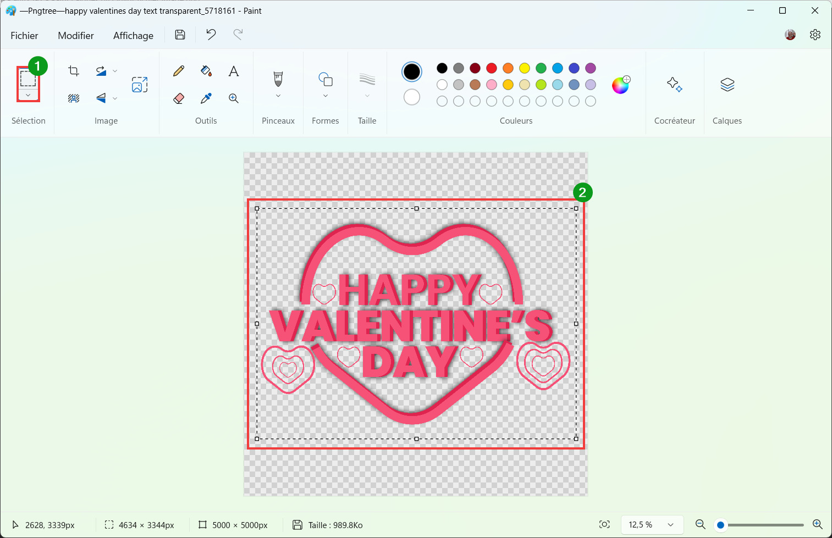832x538 pixels.
Task: Select the secondary white color circle
Action: pyautogui.click(x=412, y=97)
